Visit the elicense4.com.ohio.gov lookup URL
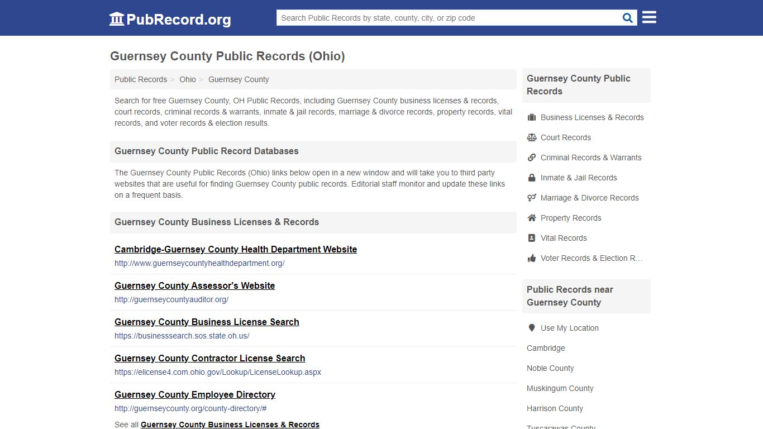The height and width of the screenshot is (429, 763). pos(218,372)
